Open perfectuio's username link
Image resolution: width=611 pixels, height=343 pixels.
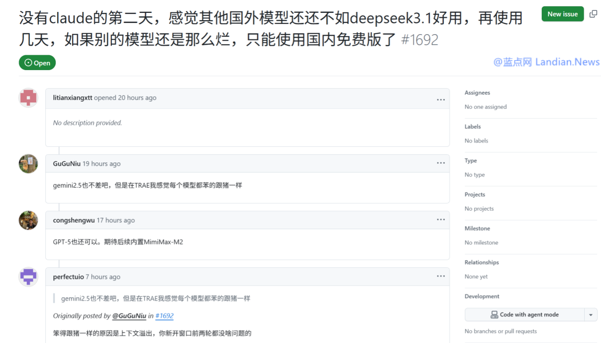click(x=68, y=277)
